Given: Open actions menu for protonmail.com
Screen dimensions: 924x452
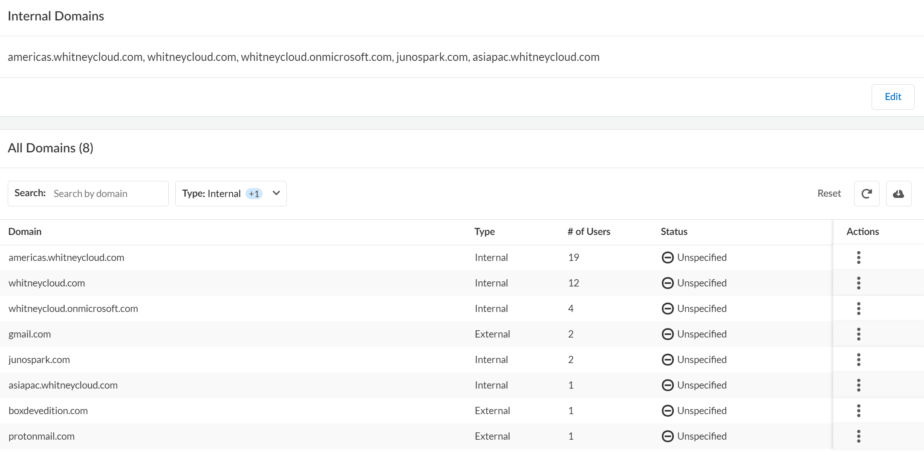Looking at the screenshot, I should click(x=858, y=436).
